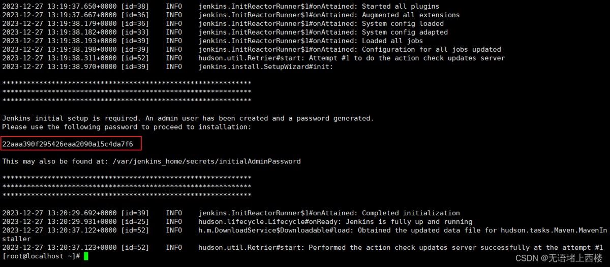The height and width of the screenshot is (267, 610).
Task: Click the "Started all plugins" log line
Action: click(401, 7)
